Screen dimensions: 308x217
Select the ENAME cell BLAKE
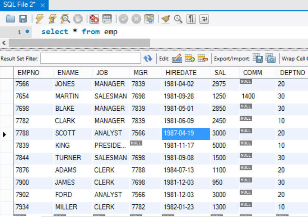click(73, 109)
